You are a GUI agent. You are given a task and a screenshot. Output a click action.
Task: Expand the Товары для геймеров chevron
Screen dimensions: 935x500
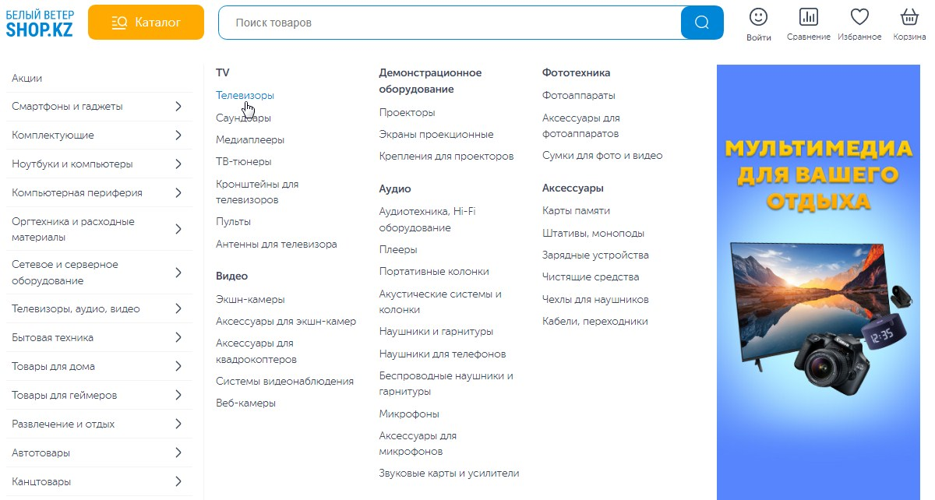coord(178,396)
